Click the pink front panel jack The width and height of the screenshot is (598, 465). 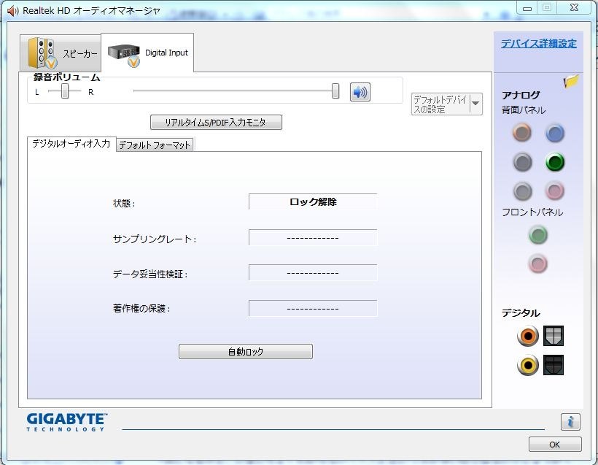[x=538, y=264]
